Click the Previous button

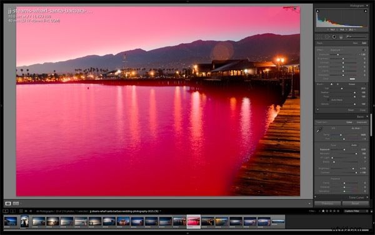point(327,204)
